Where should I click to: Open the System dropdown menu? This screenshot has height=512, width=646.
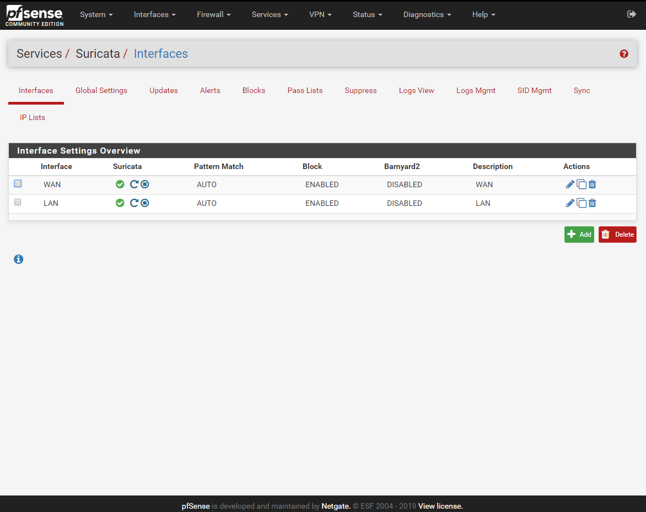pos(96,15)
